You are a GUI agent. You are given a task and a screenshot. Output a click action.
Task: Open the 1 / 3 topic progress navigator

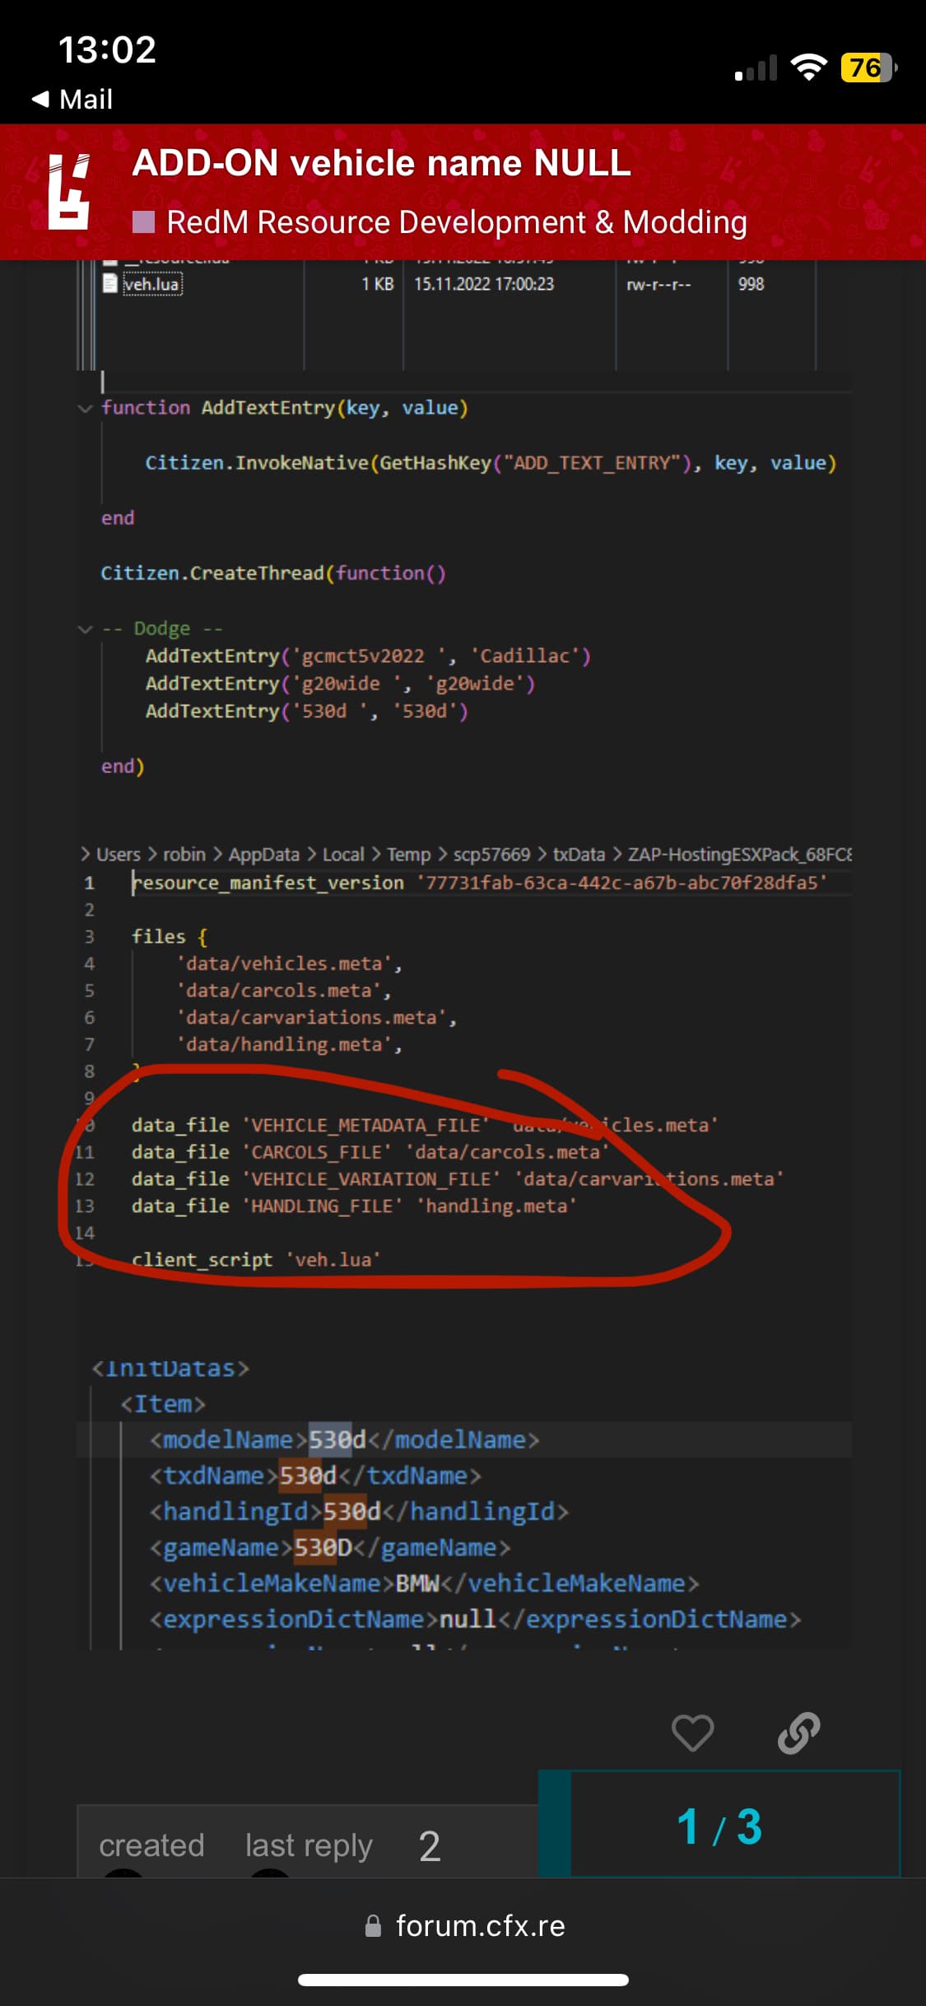point(719,1826)
